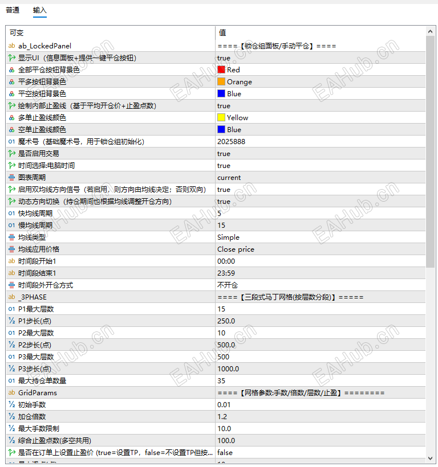Select the GridParams row label
This screenshot has width=438, height=467.
[38, 392]
